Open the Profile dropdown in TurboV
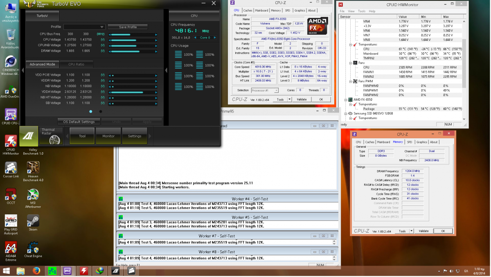 (x=84, y=27)
